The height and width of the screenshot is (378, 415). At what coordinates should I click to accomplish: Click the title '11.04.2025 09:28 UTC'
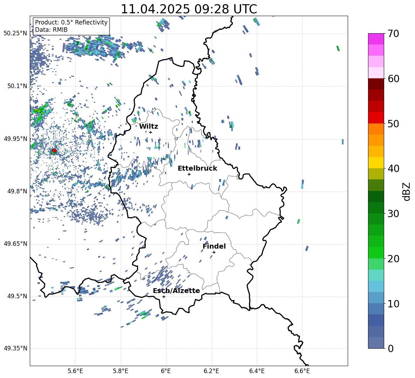[189, 9]
